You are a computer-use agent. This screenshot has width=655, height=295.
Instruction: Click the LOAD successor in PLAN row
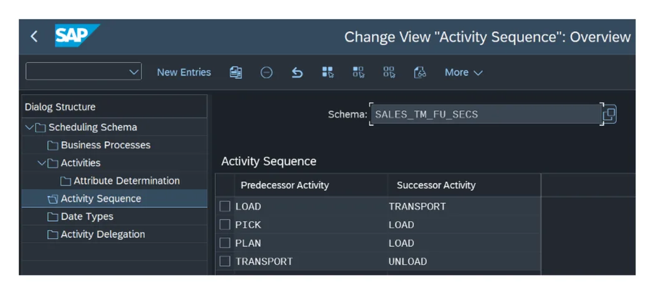[463, 243]
